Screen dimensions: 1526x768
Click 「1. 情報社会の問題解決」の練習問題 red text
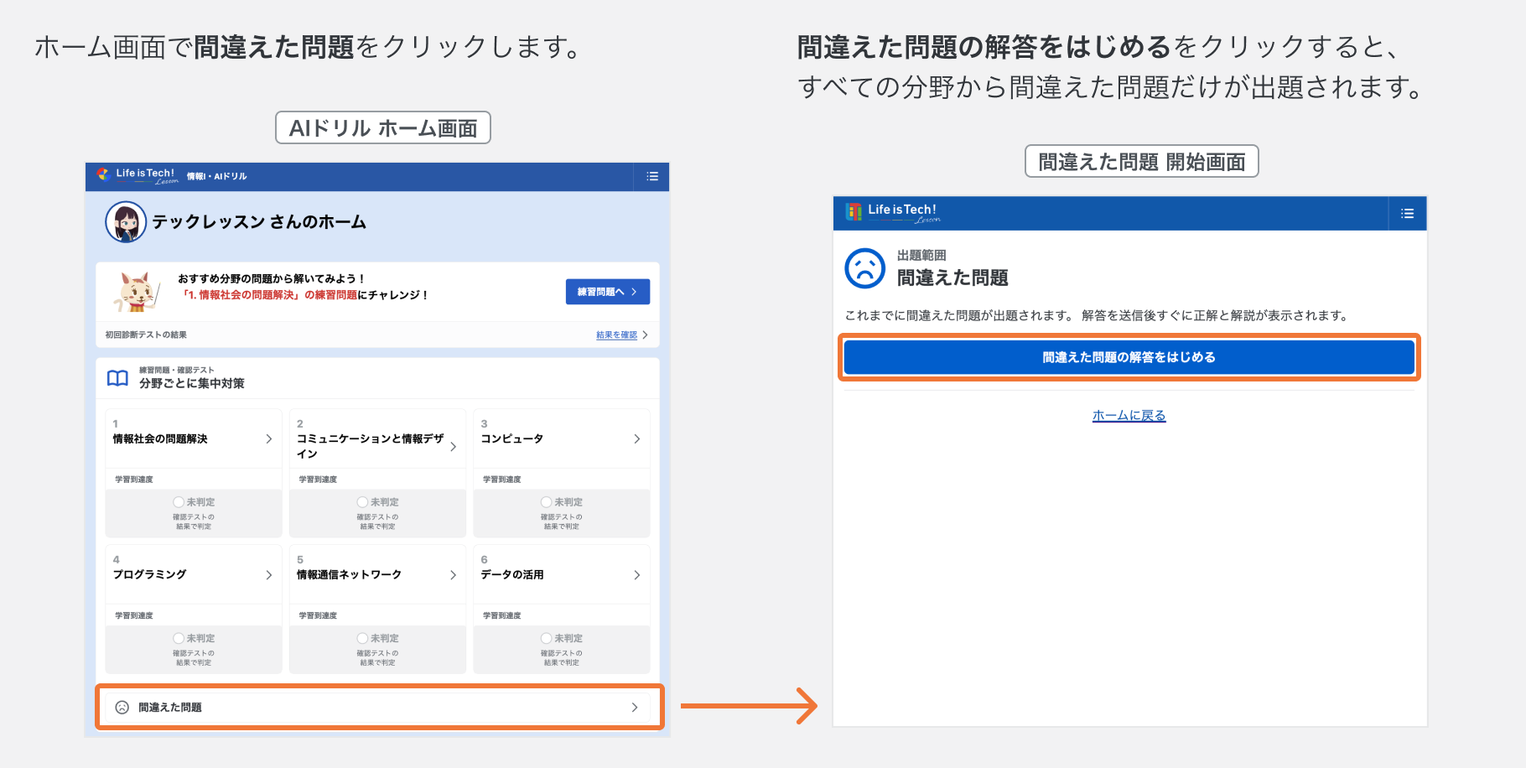[269, 295]
